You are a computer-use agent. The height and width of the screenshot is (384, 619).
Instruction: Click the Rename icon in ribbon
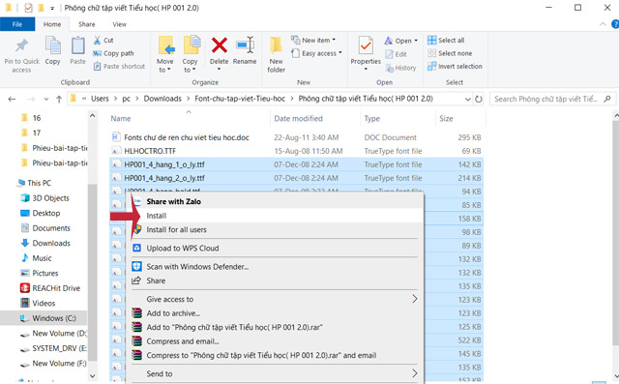(245, 45)
